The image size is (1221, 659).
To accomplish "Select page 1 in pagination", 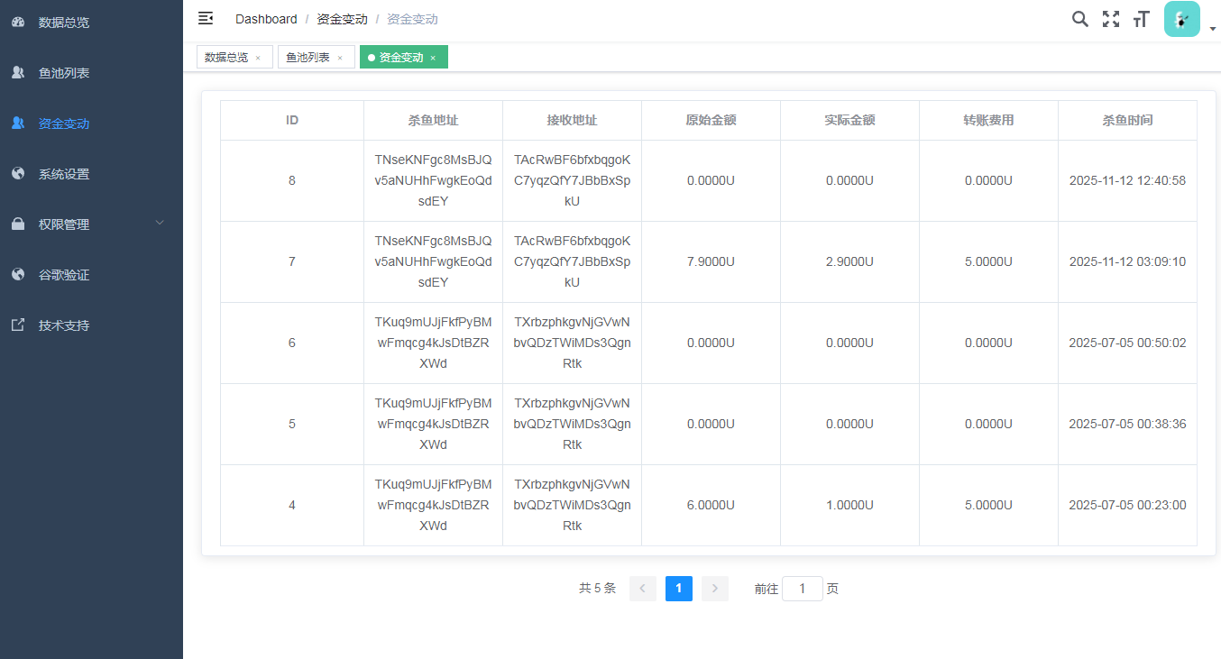I will click(678, 589).
